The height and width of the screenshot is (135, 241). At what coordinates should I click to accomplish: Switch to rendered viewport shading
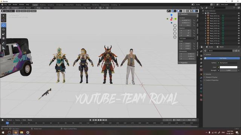[x=194, y=11]
